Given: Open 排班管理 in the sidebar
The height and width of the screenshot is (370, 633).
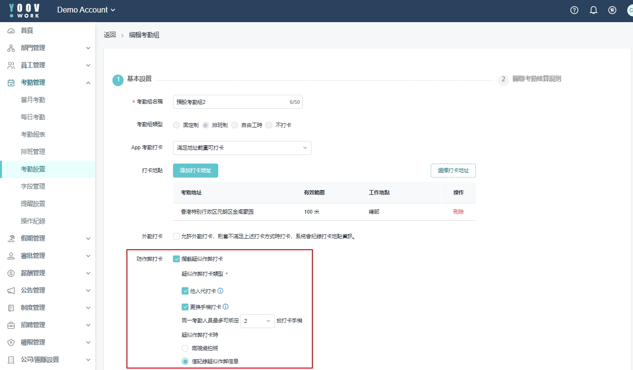Looking at the screenshot, I should click(33, 152).
